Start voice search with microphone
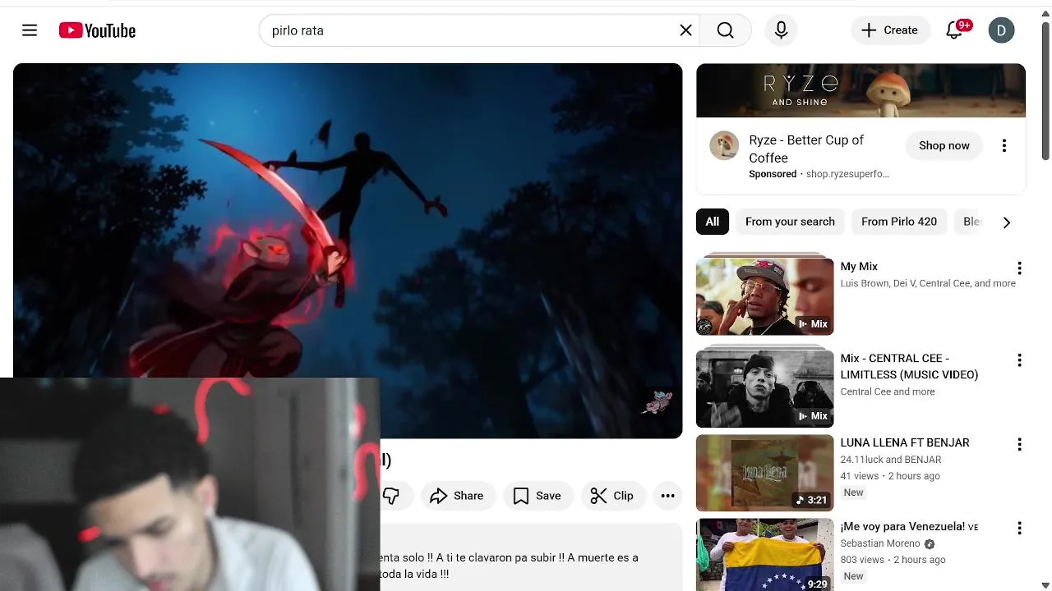 click(x=781, y=30)
